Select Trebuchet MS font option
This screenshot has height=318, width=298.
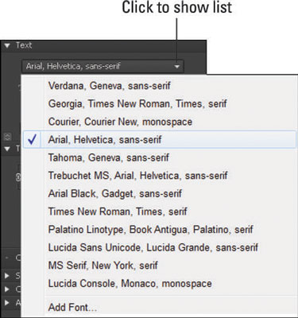coord(137,176)
